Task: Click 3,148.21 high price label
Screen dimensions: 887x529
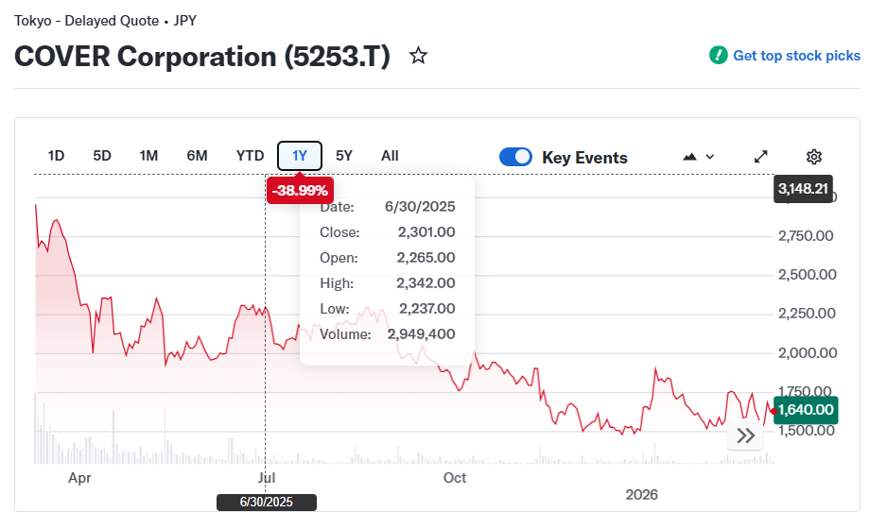Action: pos(803,189)
